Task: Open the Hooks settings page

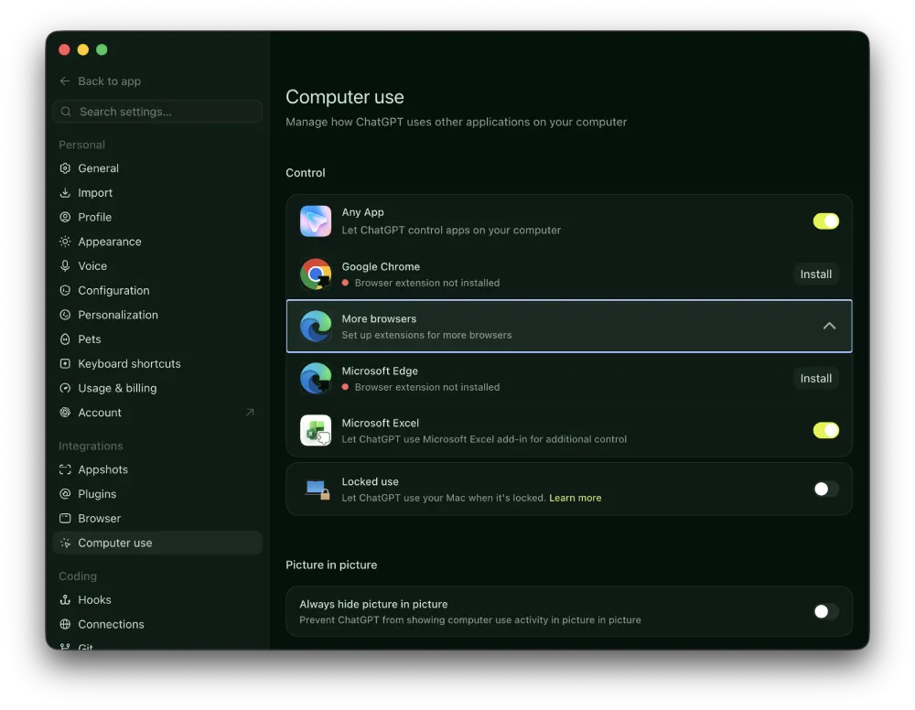Action: (157, 599)
